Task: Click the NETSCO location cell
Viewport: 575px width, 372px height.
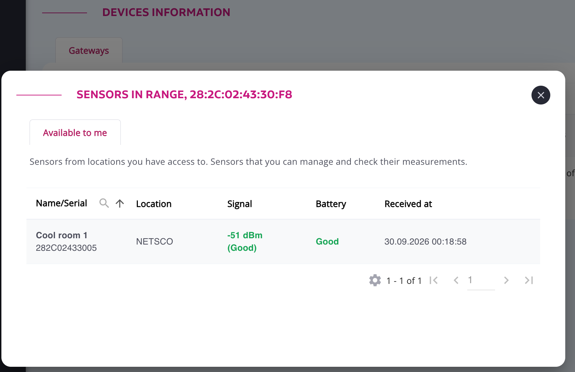Action: click(155, 241)
